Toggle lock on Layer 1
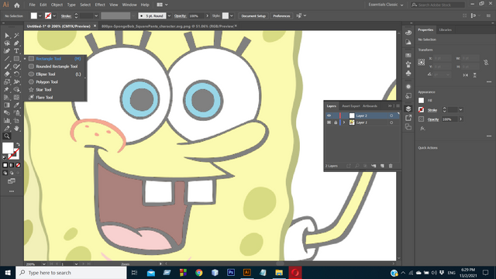 336,122
